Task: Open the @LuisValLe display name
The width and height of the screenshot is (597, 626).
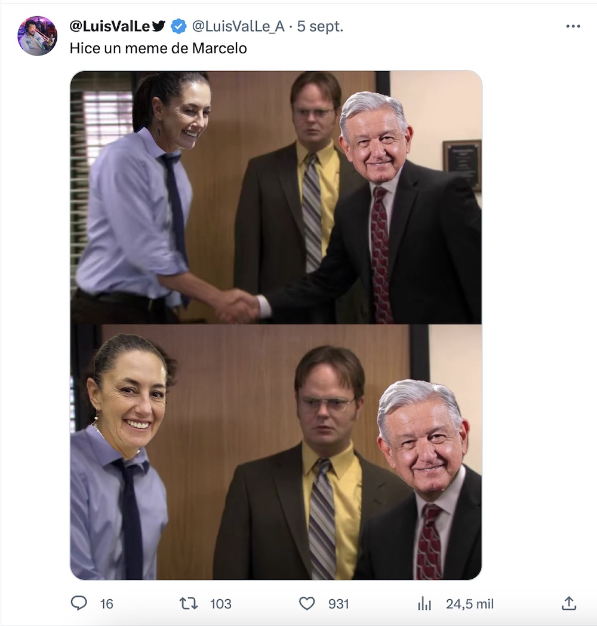Action: [x=110, y=26]
